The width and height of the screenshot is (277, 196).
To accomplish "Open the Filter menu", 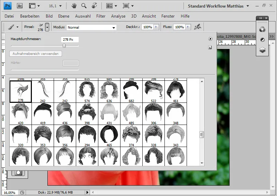I will tap(101, 16).
